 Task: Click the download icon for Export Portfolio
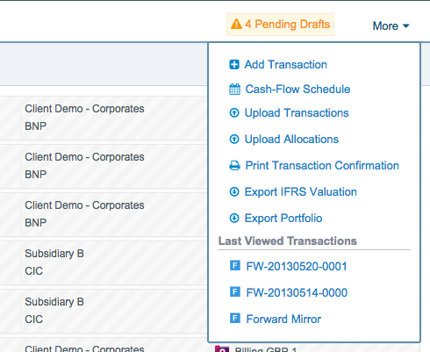click(x=234, y=218)
